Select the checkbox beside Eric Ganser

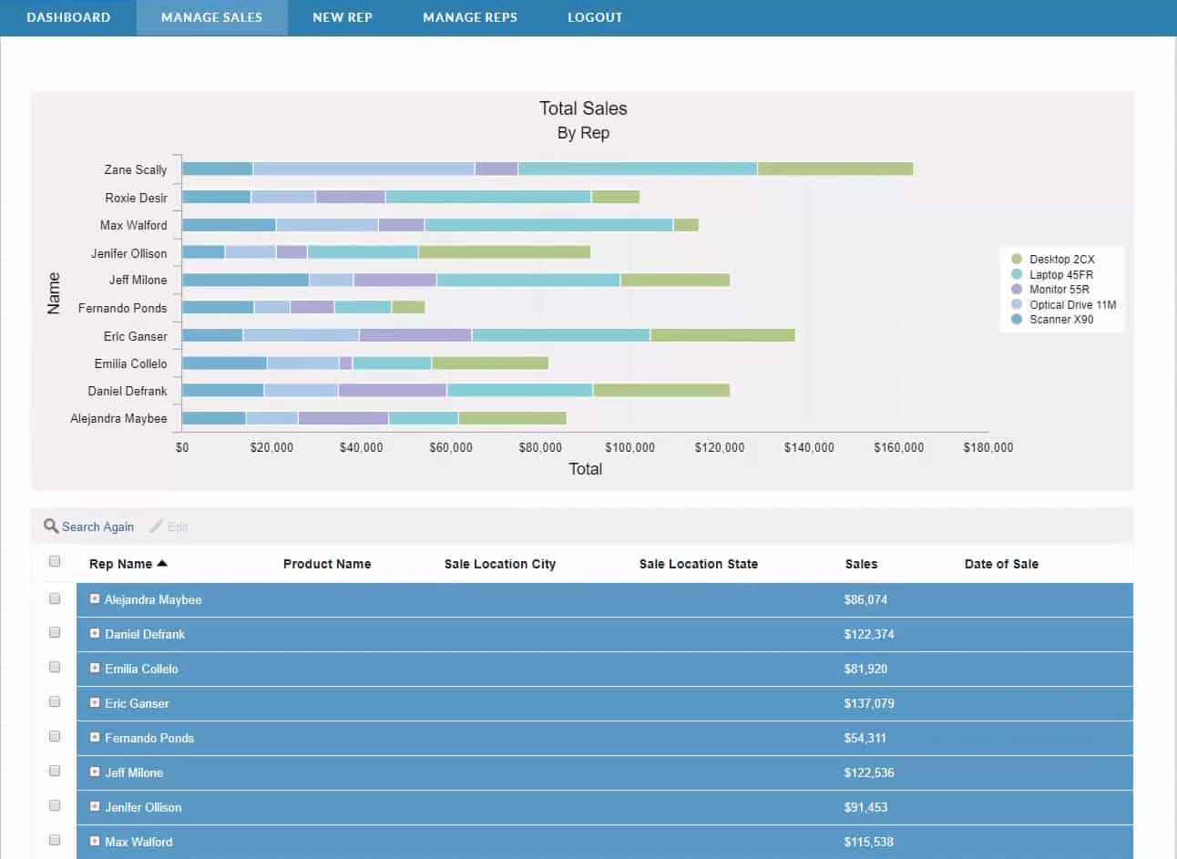[55, 702]
